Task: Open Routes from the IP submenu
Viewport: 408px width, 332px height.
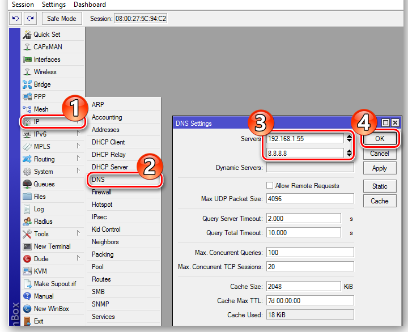Action: [124, 279]
